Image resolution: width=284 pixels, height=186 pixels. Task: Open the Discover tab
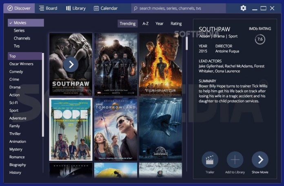(x=19, y=8)
